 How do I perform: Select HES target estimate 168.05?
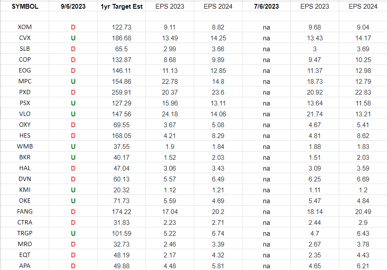click(x=121, y=135)
